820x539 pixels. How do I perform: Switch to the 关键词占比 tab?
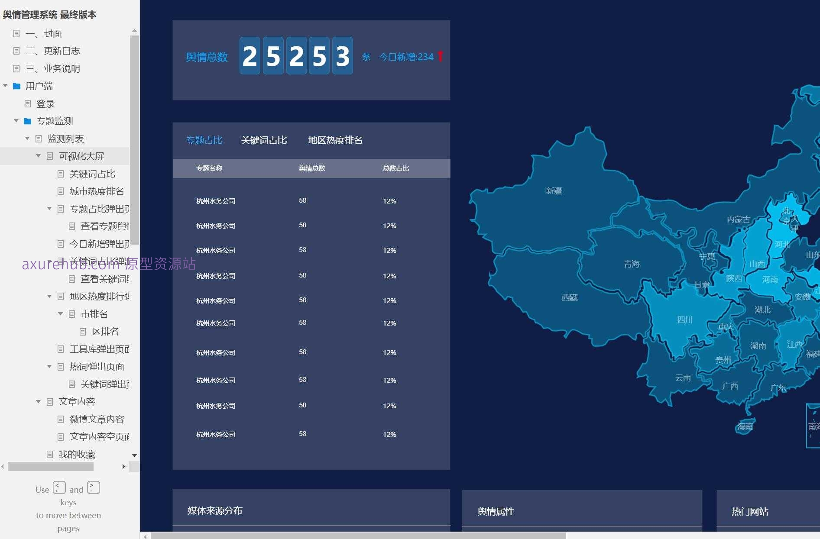tap(264, 140)
